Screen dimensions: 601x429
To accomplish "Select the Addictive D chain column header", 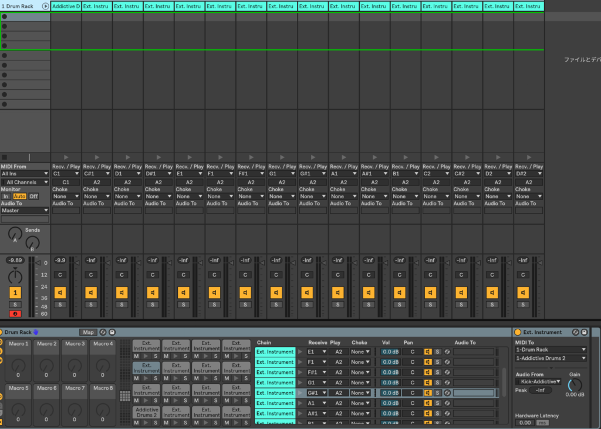I will [66, 6].
